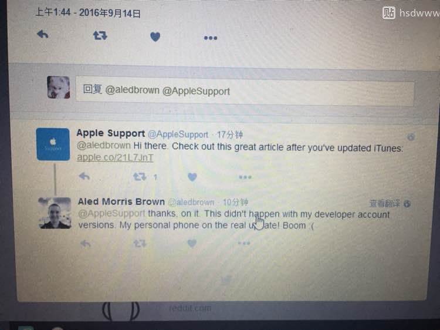The image size is (440, 330).
Task: Like the Apple Support tweet
Action: 192,177
